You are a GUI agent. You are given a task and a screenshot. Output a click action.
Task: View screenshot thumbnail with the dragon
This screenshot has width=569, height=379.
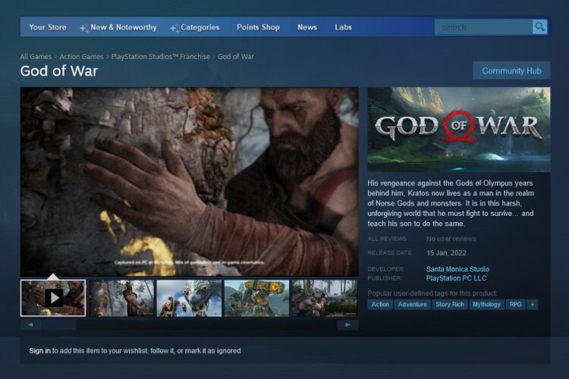189,298
